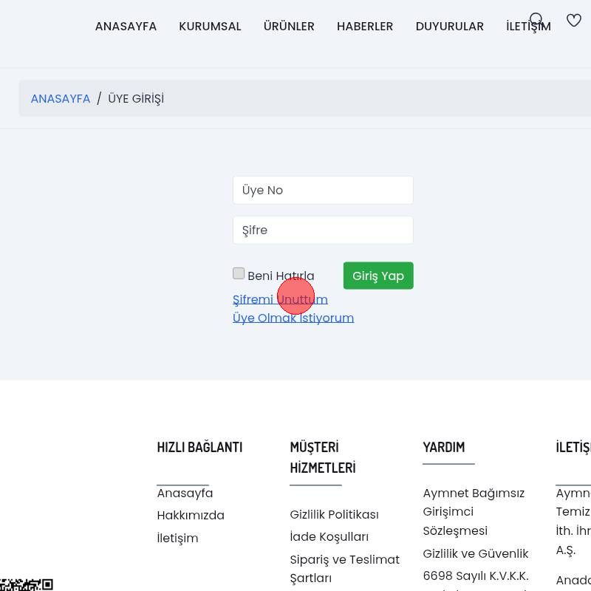This screenshot has width=591, height=591.
Task: Open the favorites heart icon
Action: pos(574,21)
